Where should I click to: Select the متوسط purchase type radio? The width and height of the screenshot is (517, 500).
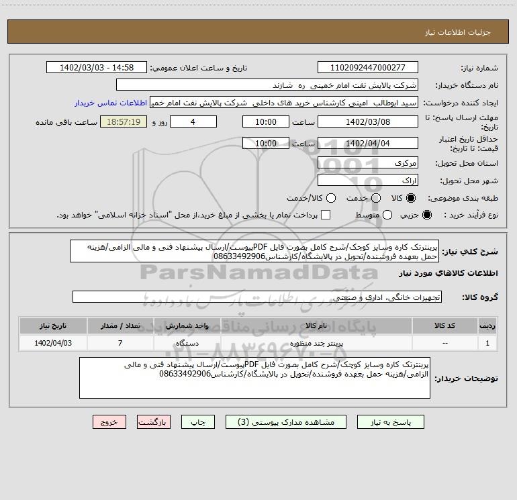coord(387,215)
